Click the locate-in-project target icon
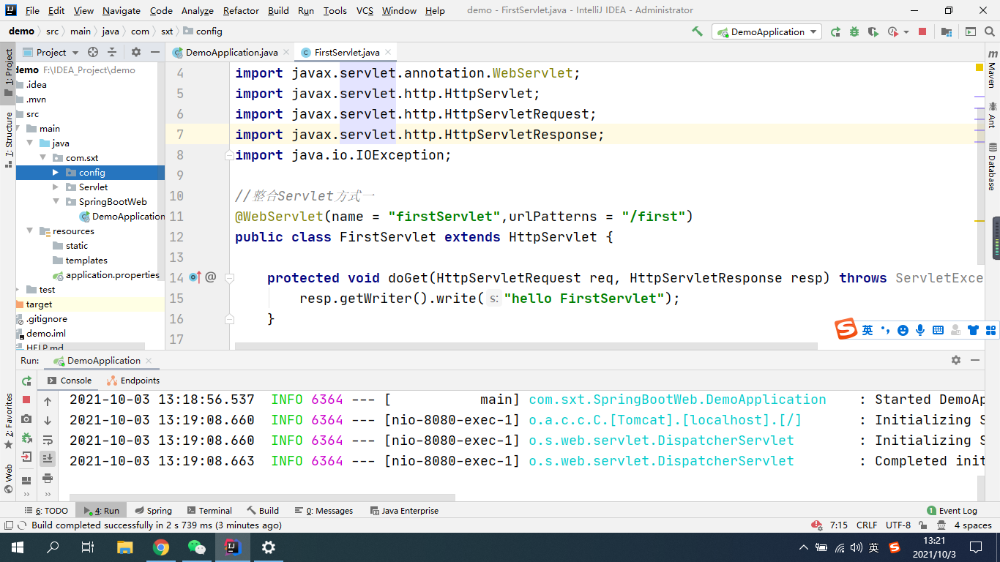Viewport: 1000px width, 562px height. tap(93, 52)
